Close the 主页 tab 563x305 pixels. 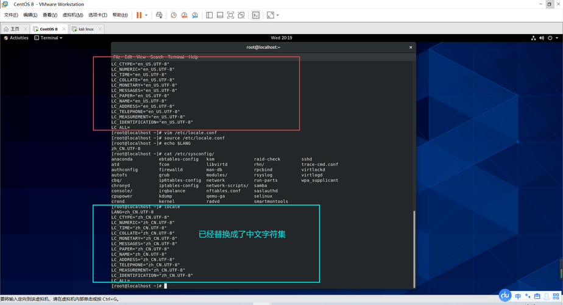(x=25, y=29)
